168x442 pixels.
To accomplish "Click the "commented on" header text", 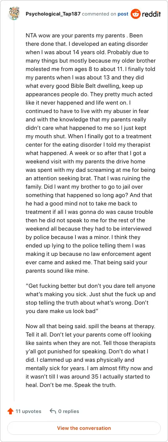I will tap(99, 14).
